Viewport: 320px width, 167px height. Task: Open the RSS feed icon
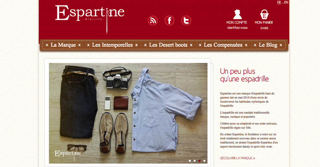[x=153, y=21]
